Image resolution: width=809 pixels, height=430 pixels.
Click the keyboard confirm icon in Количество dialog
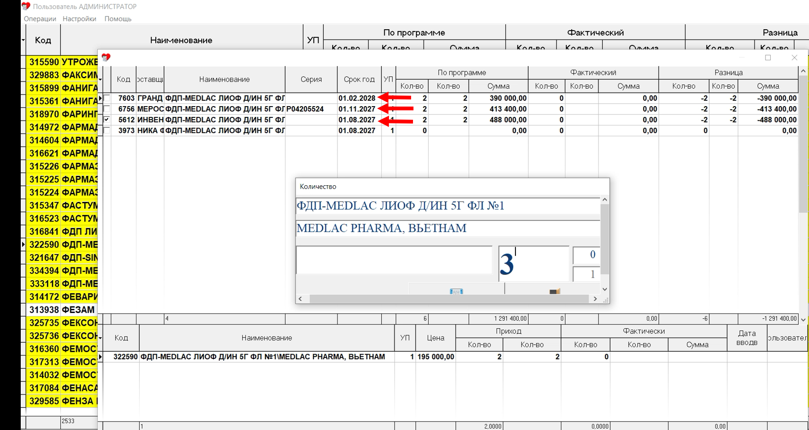point(456,291)
